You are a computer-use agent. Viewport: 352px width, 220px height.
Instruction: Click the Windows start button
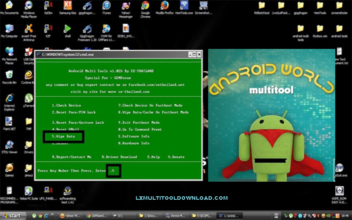[13, 216]
